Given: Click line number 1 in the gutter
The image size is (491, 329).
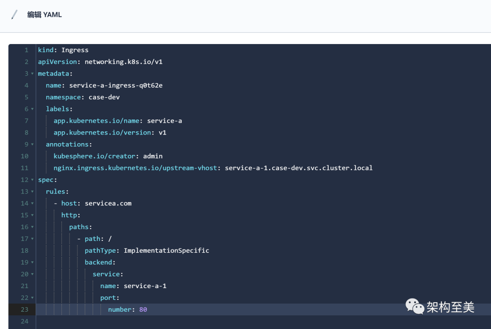Looking at the screenshot, I should tap(27, 50).
